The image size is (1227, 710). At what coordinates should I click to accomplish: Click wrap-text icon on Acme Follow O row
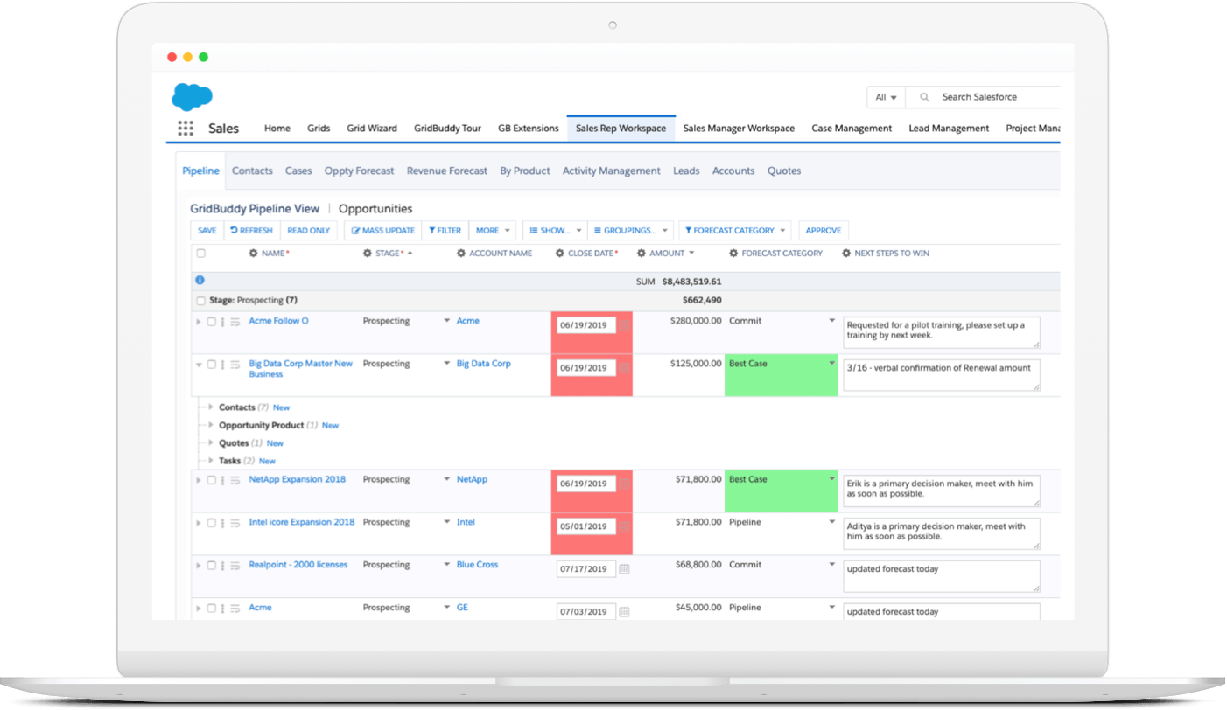[x=235, y=322]
